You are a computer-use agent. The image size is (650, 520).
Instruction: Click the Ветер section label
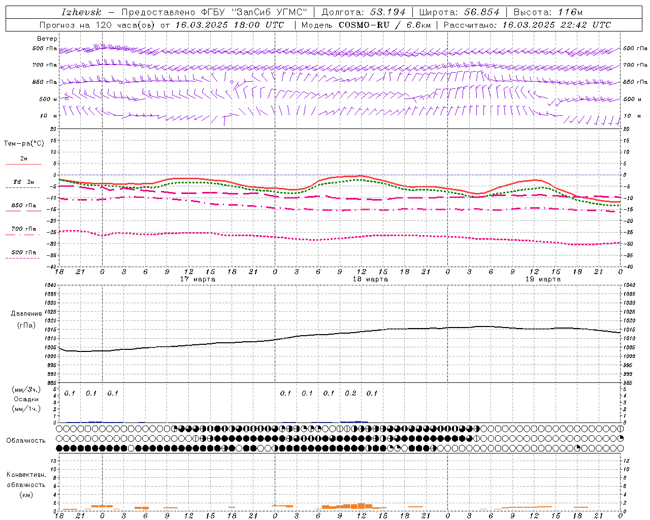47,39
